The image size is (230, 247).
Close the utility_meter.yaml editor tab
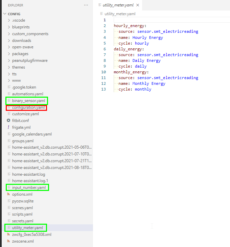click(138, 5)
